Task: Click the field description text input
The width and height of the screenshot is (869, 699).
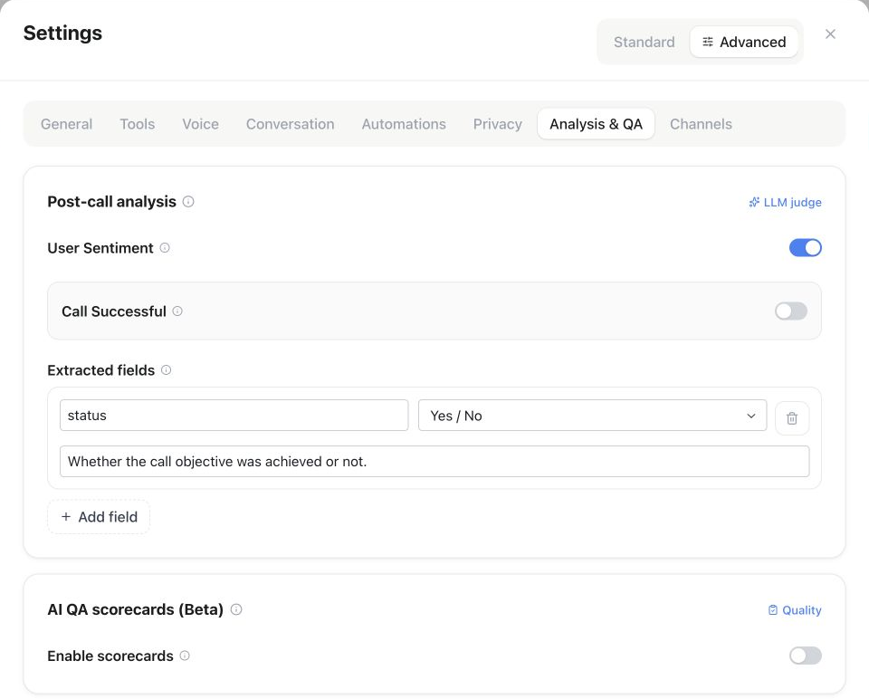Action: point(434,461)
